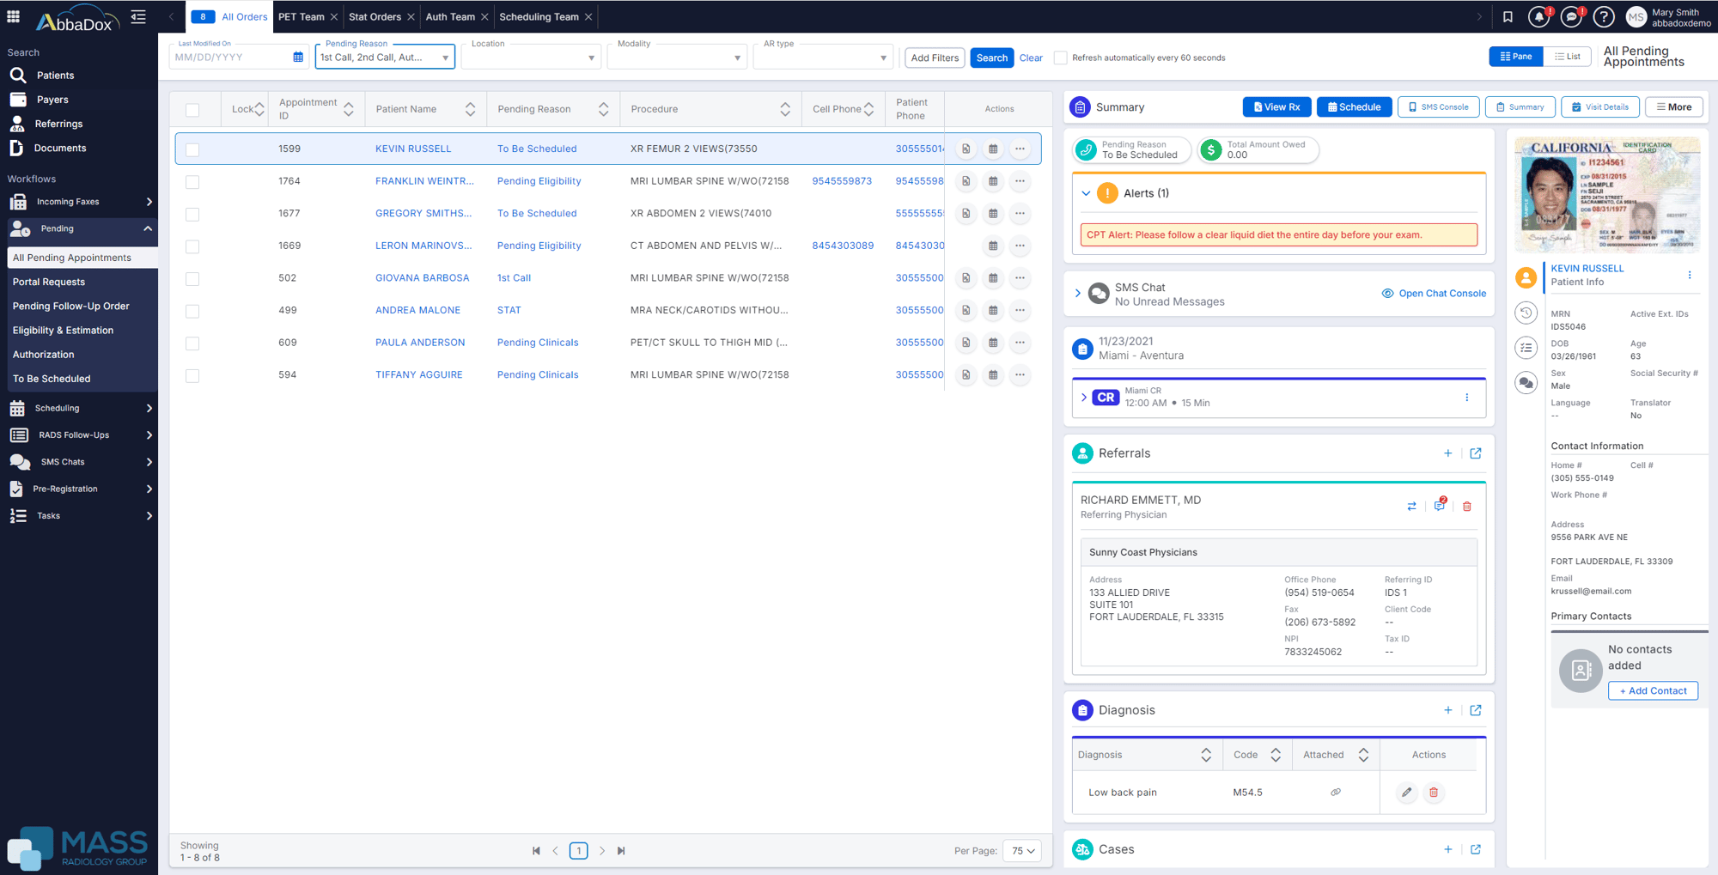Open the Per Page dropdown
This screenshot has height=875, width=1718.
(x=1021, y=850)
